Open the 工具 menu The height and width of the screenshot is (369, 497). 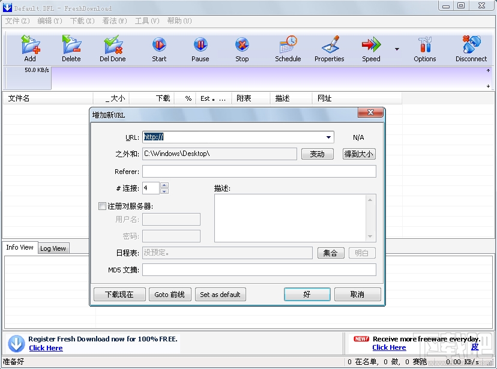[x=146, y=20]
